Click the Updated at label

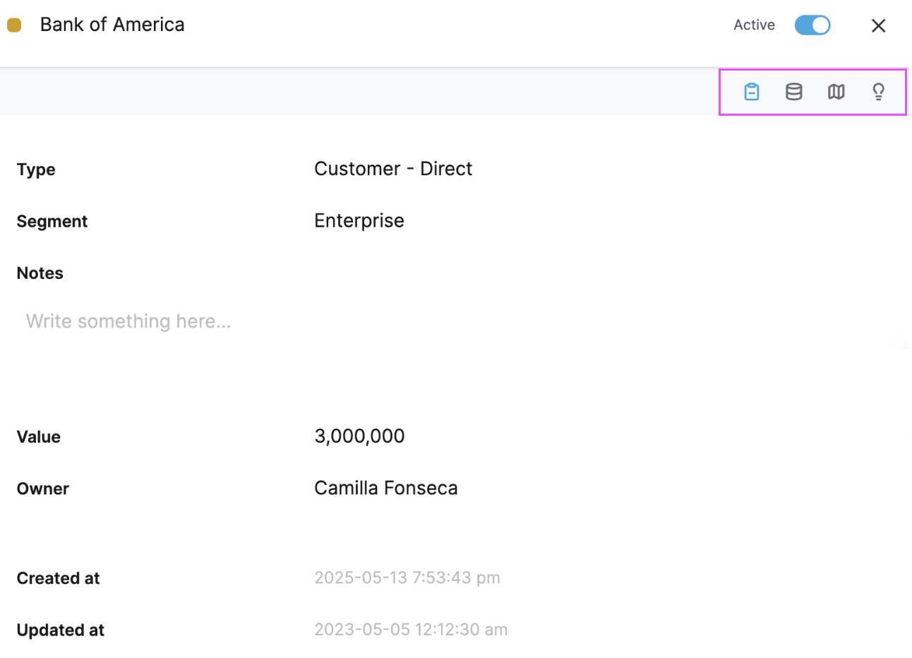point(61,630)
